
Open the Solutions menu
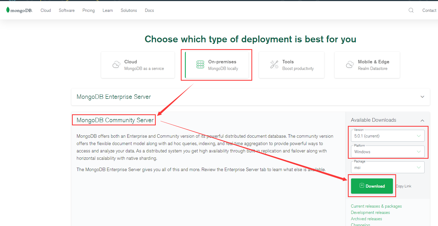click(129, 10)
